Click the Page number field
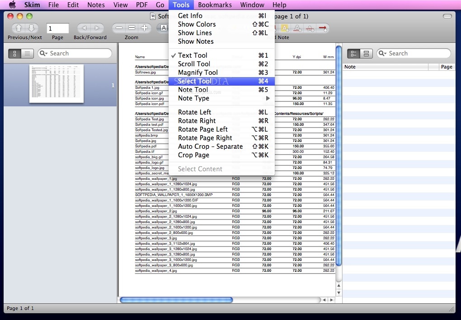The height and width of the screenshot is (320, 461). pyautogui.click(x=58, y=28)
